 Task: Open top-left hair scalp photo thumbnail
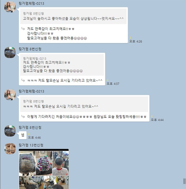click(x=27, y=163)
